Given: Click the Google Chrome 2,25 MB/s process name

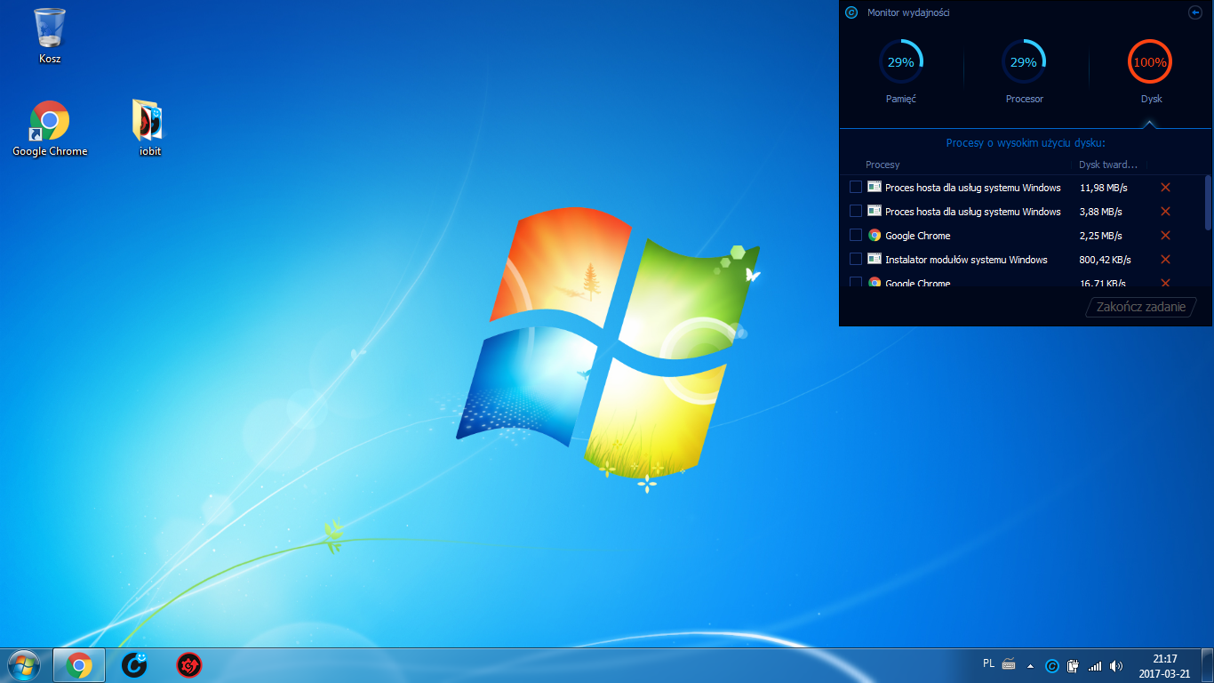Looking at the screenshot, I should coord(918,236).
